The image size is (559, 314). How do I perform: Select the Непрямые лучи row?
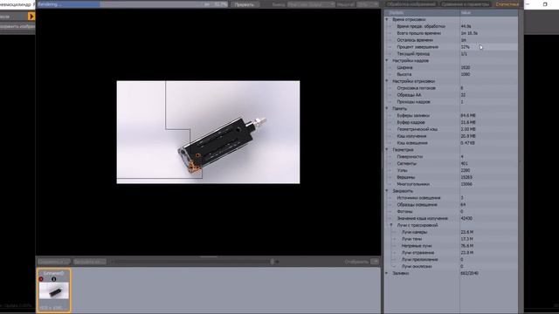(x=452, y=246)
